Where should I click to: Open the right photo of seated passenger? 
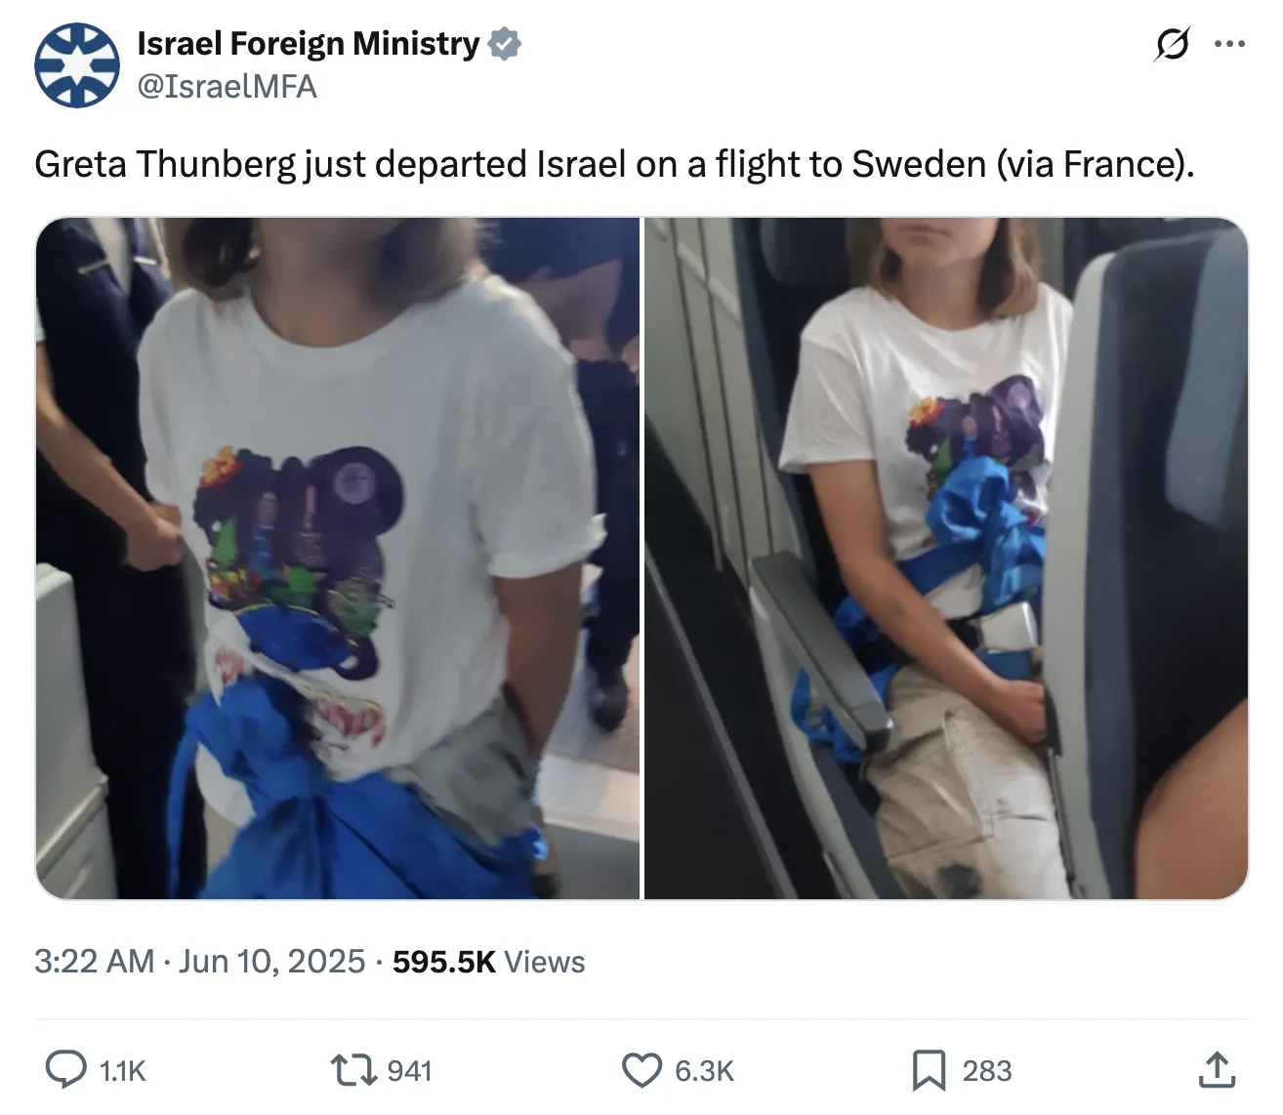click(x=946, y=557)
